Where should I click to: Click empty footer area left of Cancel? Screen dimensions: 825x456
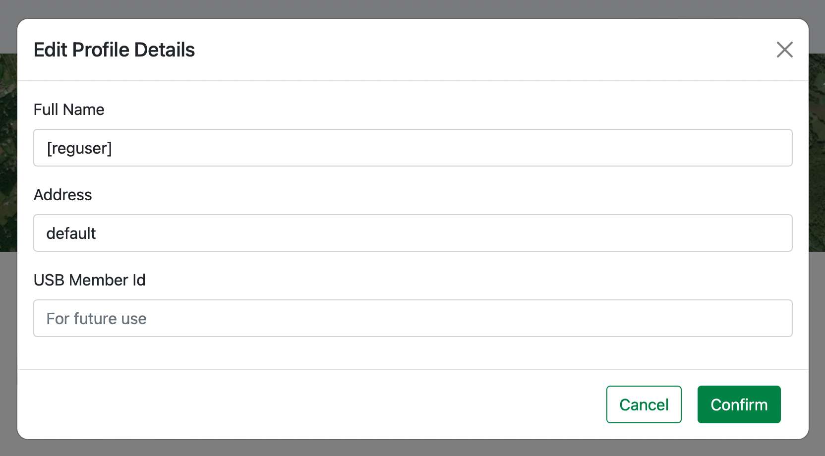click(297, 404)
